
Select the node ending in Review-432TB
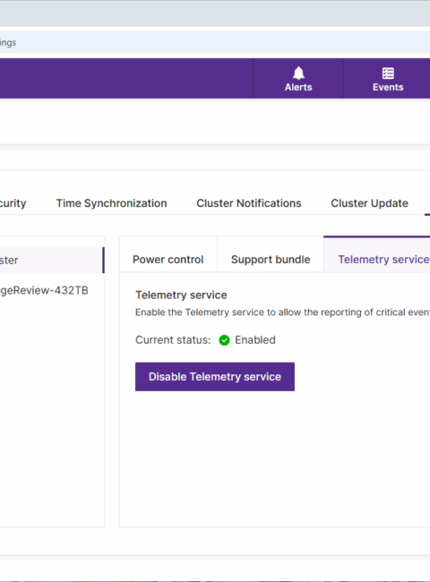click(x=44, y=290)
